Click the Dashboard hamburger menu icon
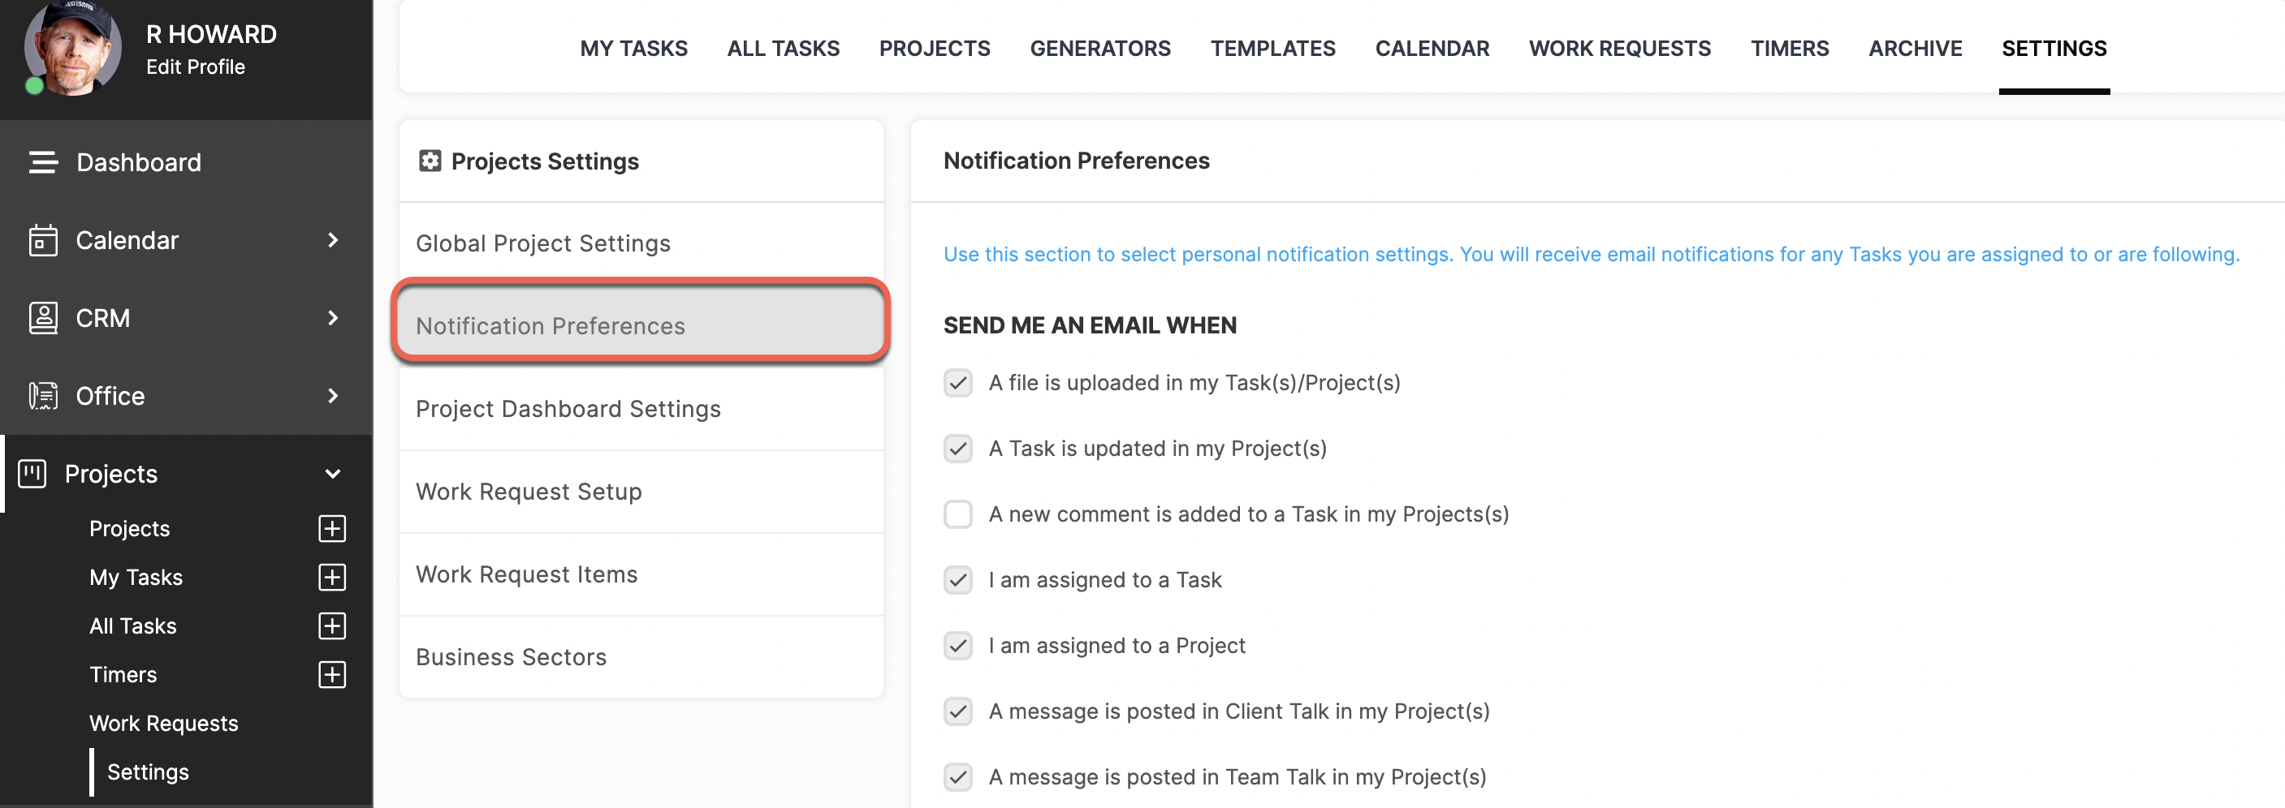 point(42,162)
